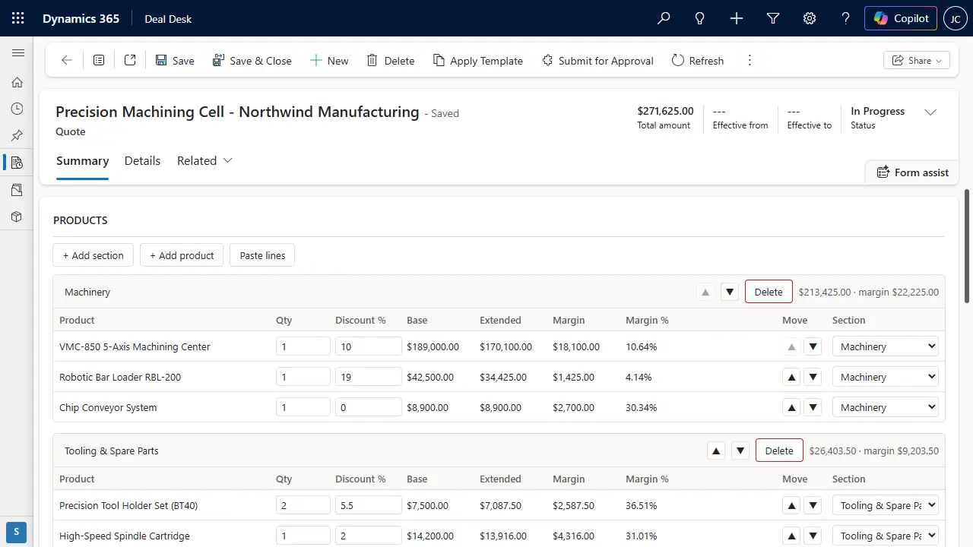Open the Share dropdown

pos(917,60)
